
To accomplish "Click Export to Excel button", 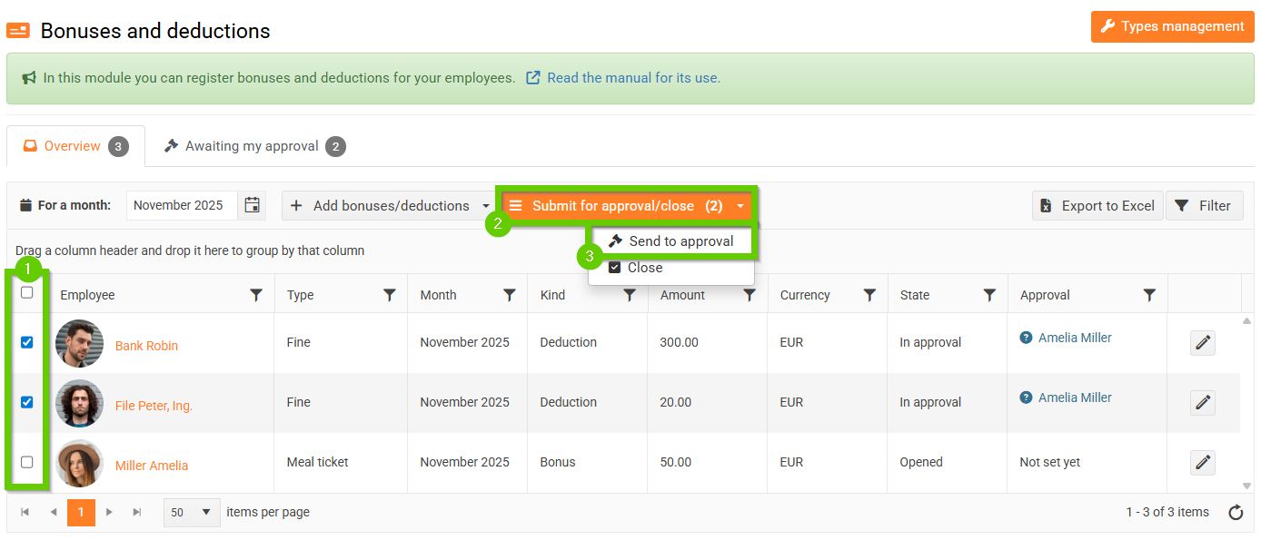I will (1098, 206).
